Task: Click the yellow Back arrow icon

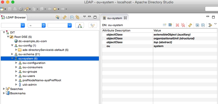Action: pyautogui.click(x=55, y=9)
